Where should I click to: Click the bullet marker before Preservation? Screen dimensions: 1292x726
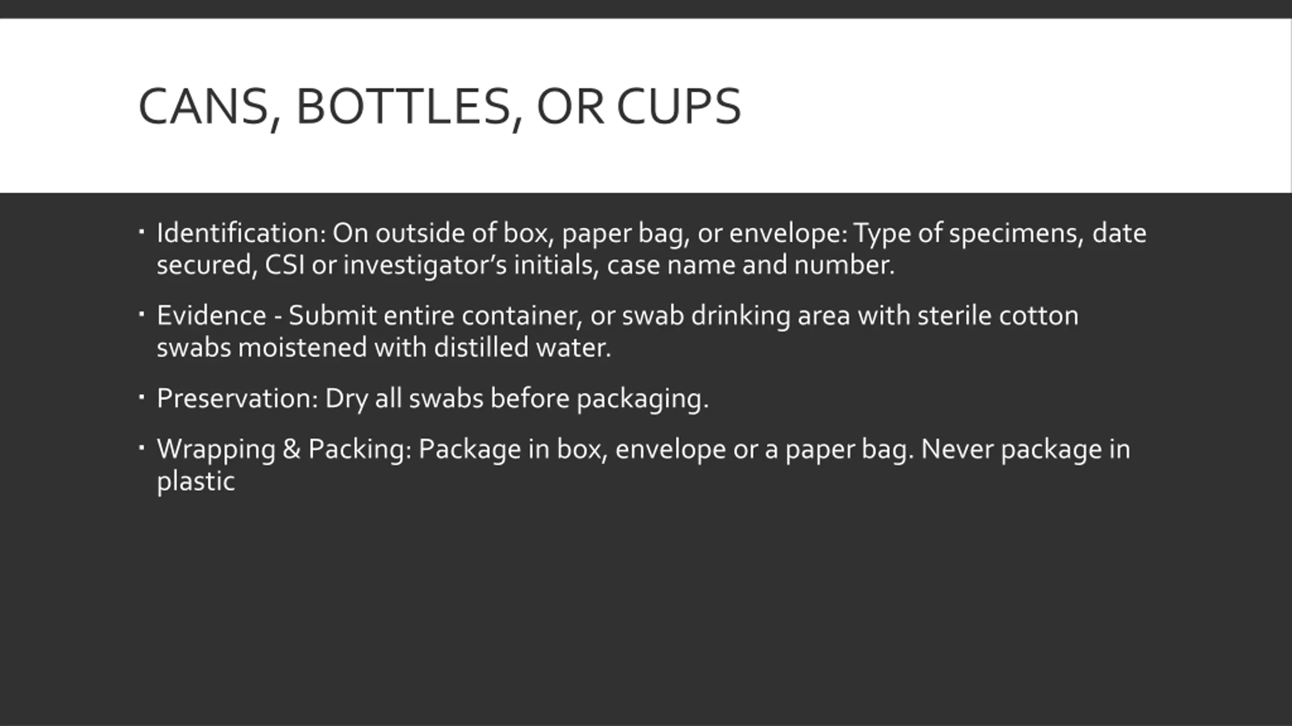point(141,398)
